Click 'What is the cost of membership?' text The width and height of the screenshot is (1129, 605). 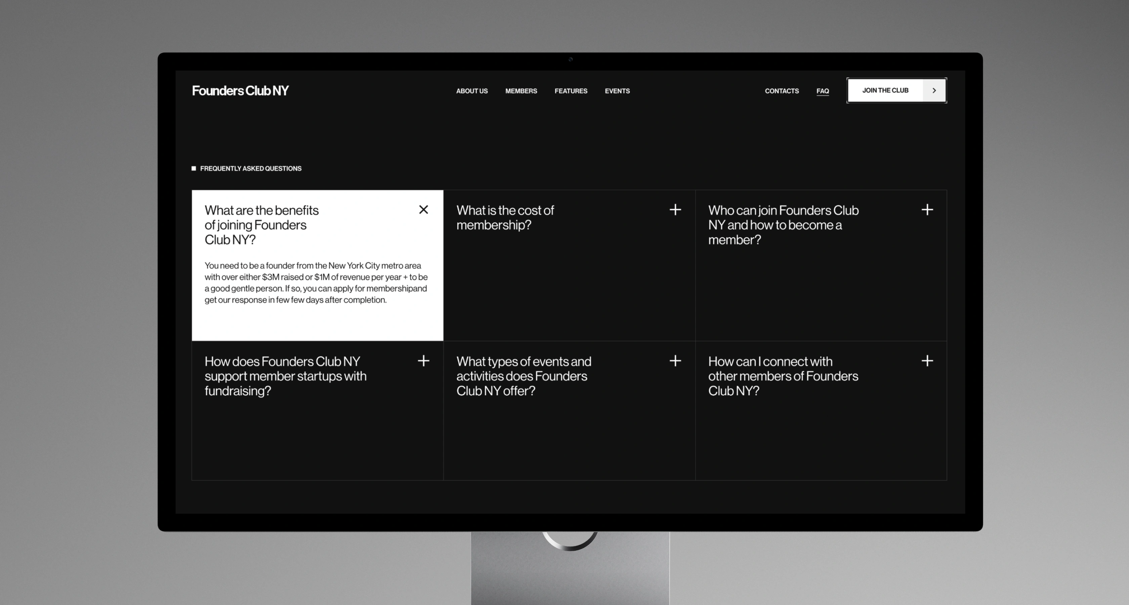(x=505, y=217)
